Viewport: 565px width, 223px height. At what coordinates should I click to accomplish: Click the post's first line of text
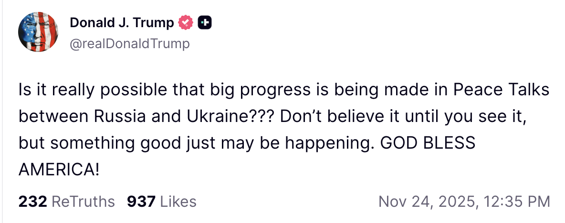(x=283, y=91)
